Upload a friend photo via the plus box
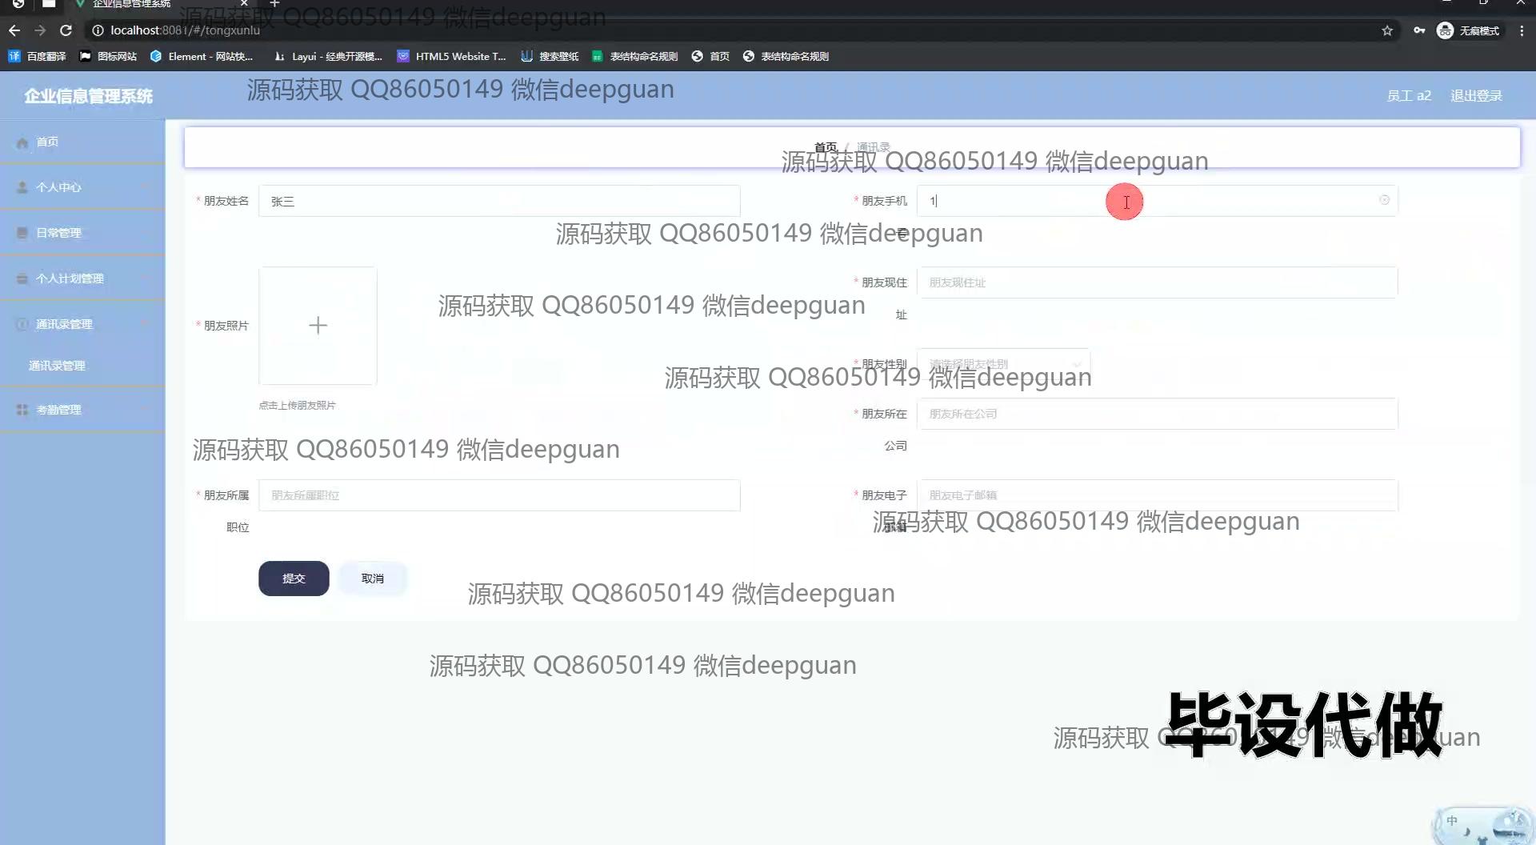Image resolution: width=1536 pixels, height=845 pixels. tap(318, 326)
